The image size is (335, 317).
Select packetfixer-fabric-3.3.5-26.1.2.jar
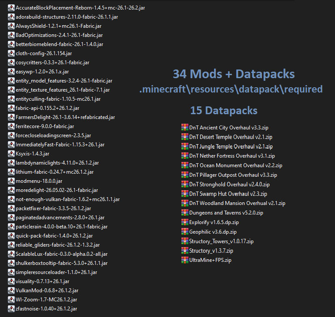click(53, 208)
